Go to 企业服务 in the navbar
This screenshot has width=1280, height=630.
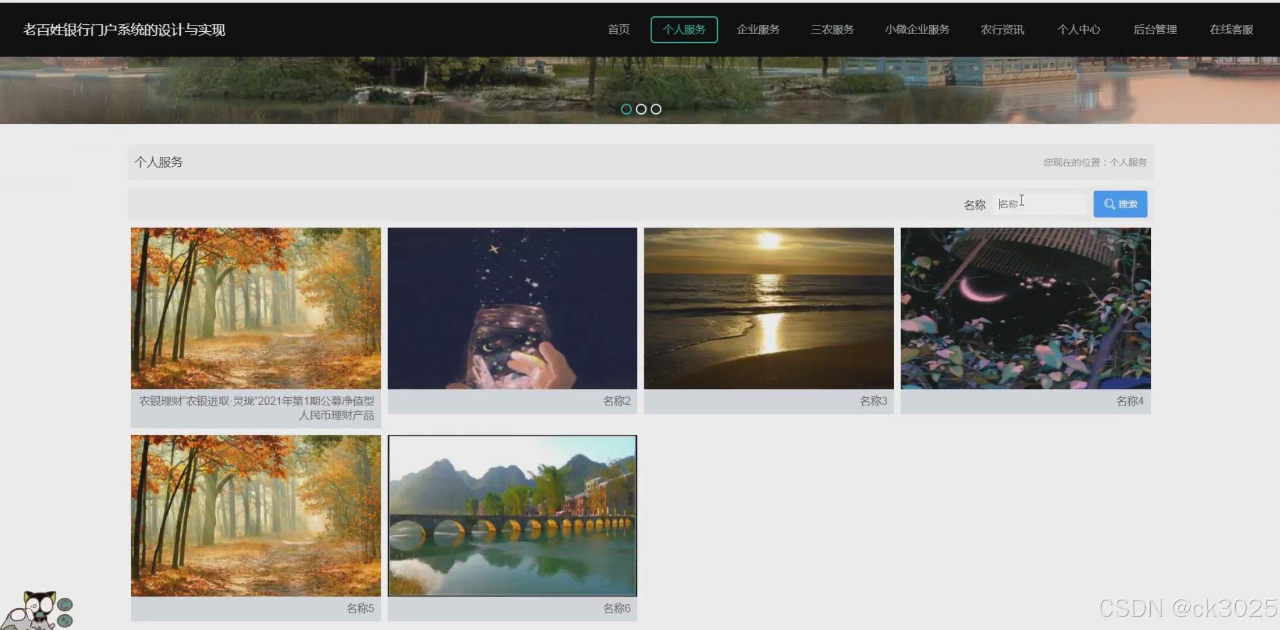(758, 29)
